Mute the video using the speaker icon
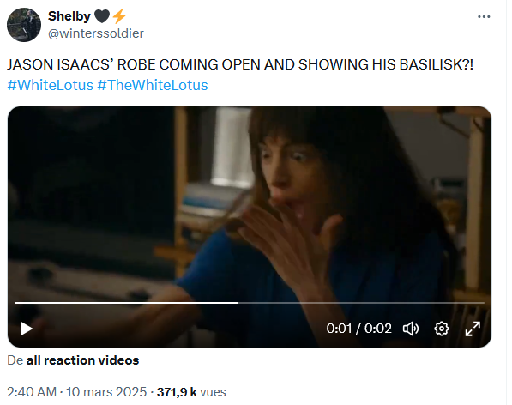This screenshot has width=512, height=405. click(411, 329)
